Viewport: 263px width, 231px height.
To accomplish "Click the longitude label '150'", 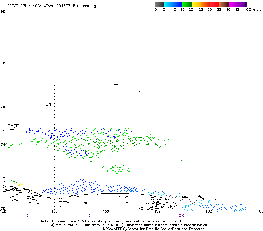I will [x=3, y=211].
